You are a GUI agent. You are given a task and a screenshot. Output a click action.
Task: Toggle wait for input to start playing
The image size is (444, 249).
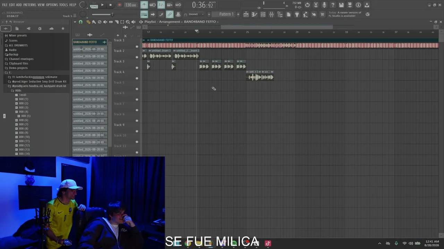[x=153, y=5]
